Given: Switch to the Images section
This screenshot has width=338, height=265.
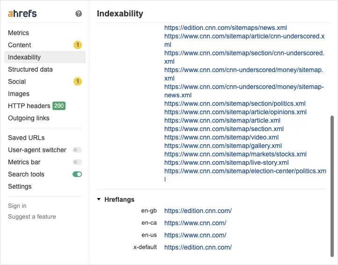Looking at the screenshot, I should coord(19,94).
